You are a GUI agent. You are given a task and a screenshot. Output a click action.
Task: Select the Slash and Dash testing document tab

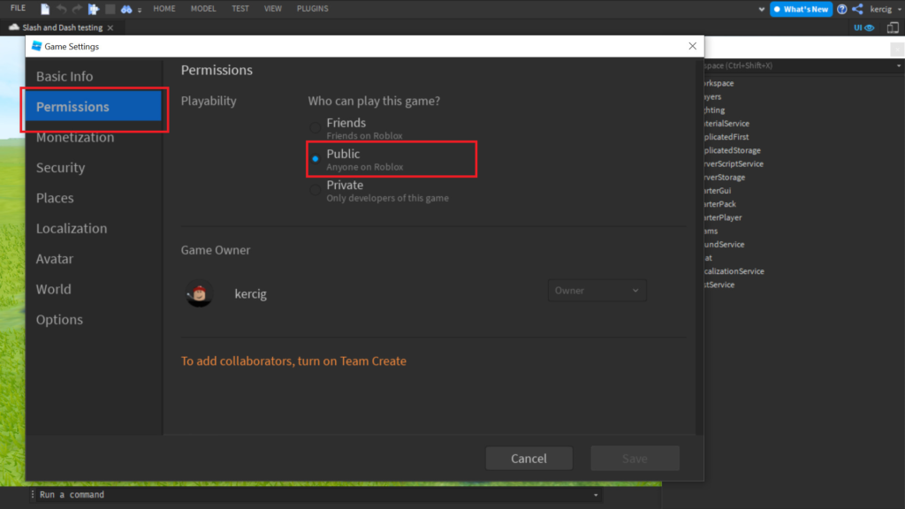point(61,27)
